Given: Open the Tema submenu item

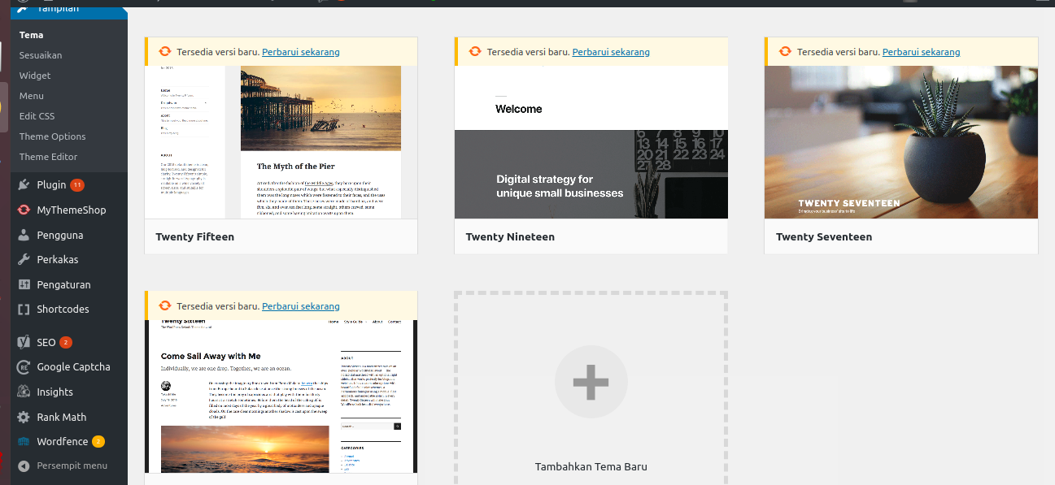Looking at the screenshot, I should pyautogui.click(x=32, y=35).
